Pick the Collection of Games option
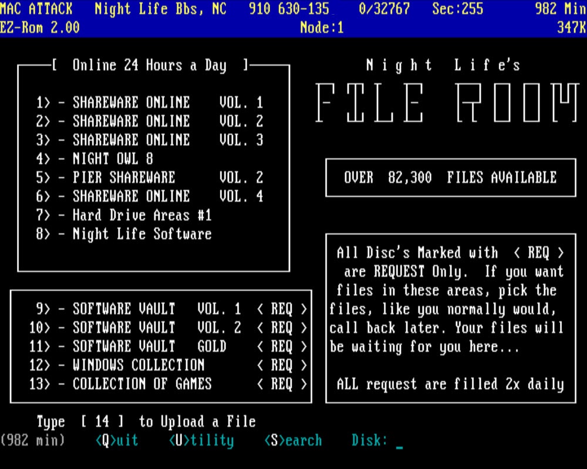The height and width of the screenshot is (469, 587). [141, 384]
